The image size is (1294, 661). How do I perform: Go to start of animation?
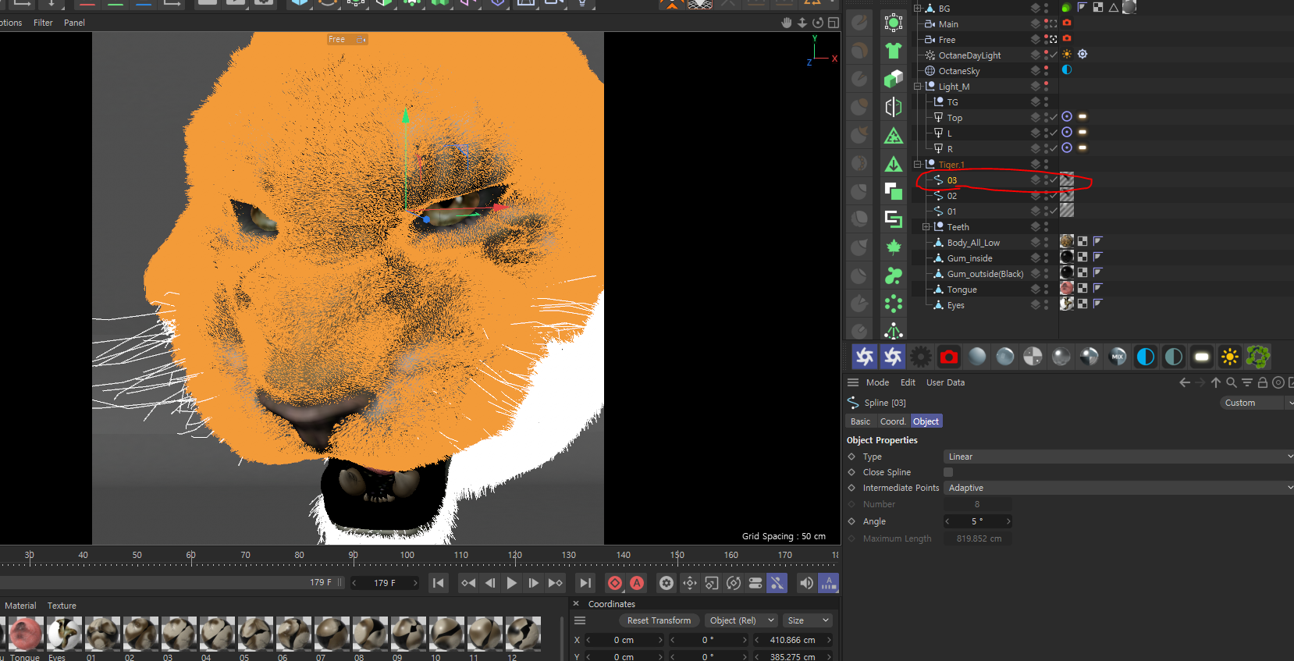point(439,583)
